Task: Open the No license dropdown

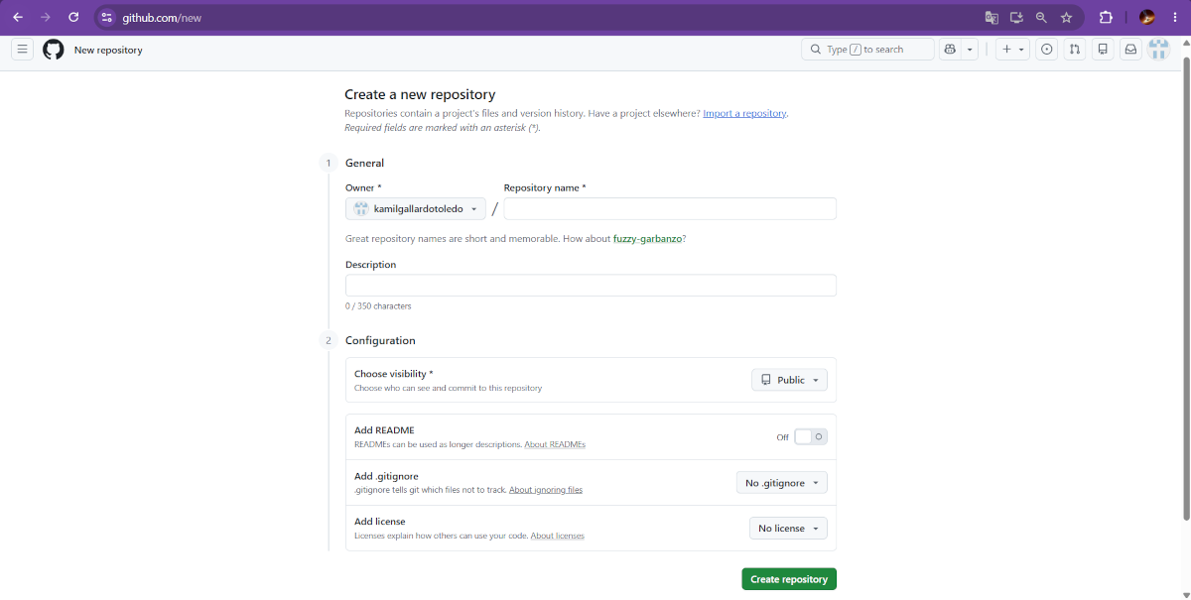Action: click(788, 529)
